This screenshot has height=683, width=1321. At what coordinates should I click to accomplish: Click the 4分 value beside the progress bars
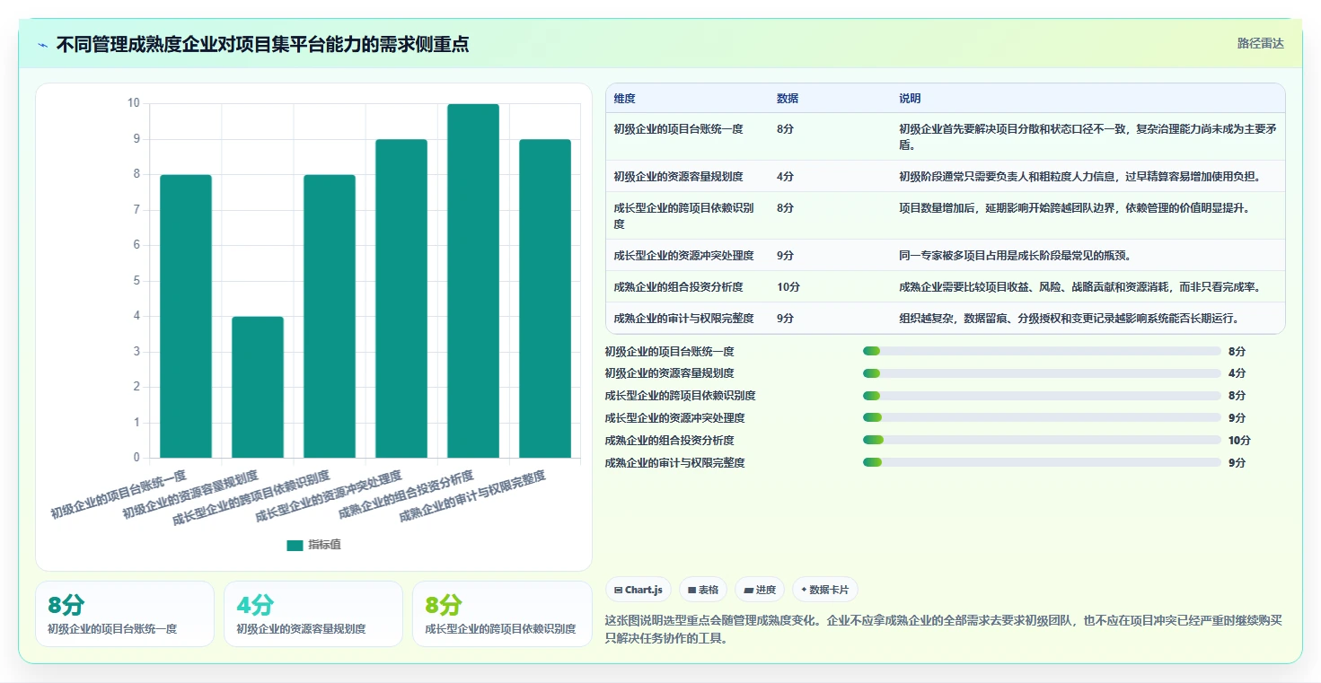pyautogui.click(x=1237, y=373)
